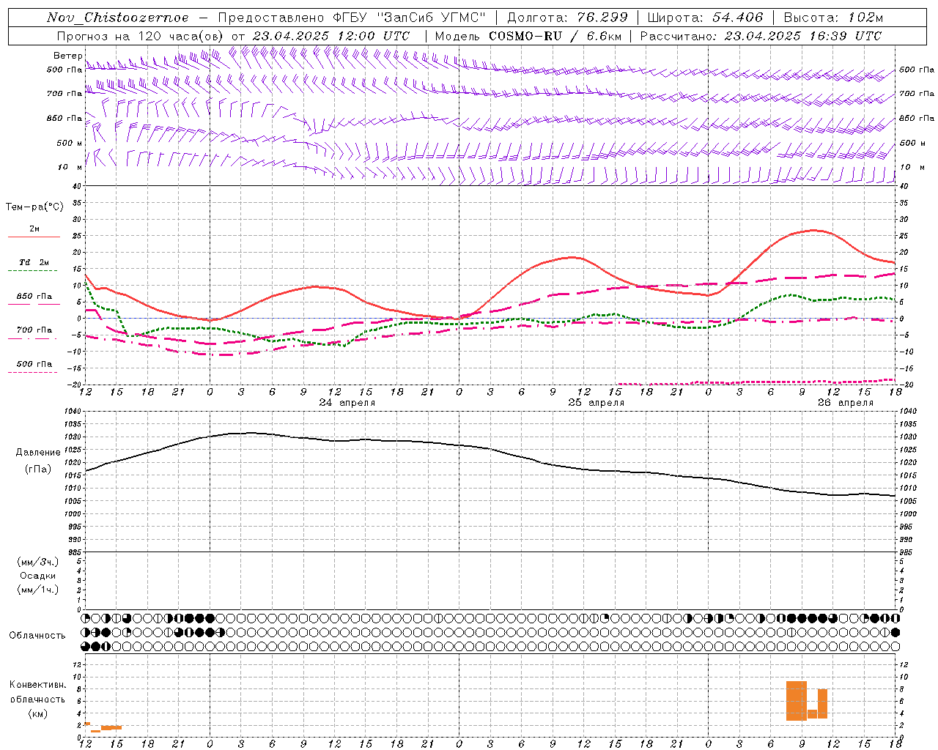Click the Модель COSMO-RU / 6.6км label

coord(528,36)
